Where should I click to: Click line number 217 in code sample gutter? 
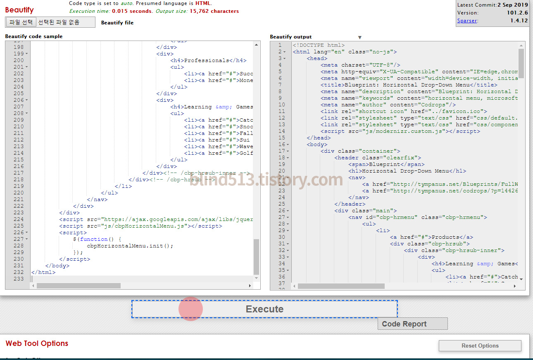pos(19,173)
